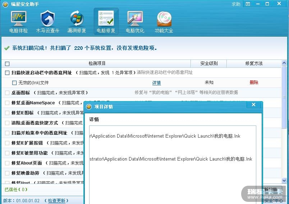Image resolution: width=289 pixels, height=204 pixels.
Task: Click the 桌面图标 item name
Action: [20, 93]
